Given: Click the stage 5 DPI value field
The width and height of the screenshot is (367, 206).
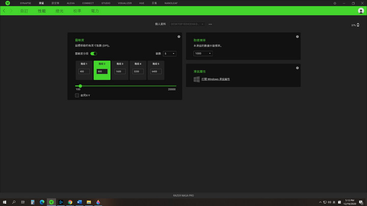Looking at the screenshot, I should point(156,72).
